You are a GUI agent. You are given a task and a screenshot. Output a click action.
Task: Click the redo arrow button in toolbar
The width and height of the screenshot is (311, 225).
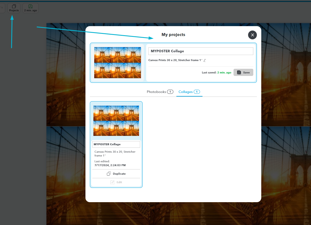[x=2, y=8]
